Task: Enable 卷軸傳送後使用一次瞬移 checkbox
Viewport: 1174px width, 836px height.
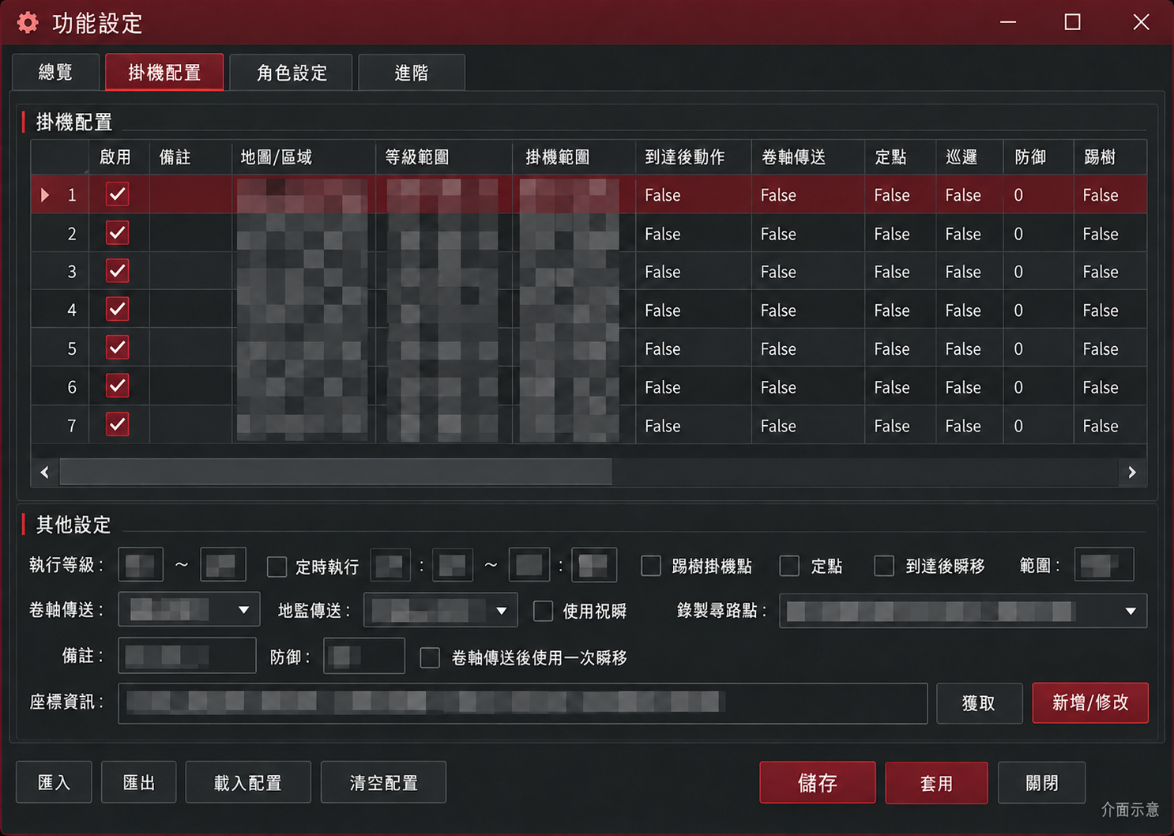Action: point(430,657)
